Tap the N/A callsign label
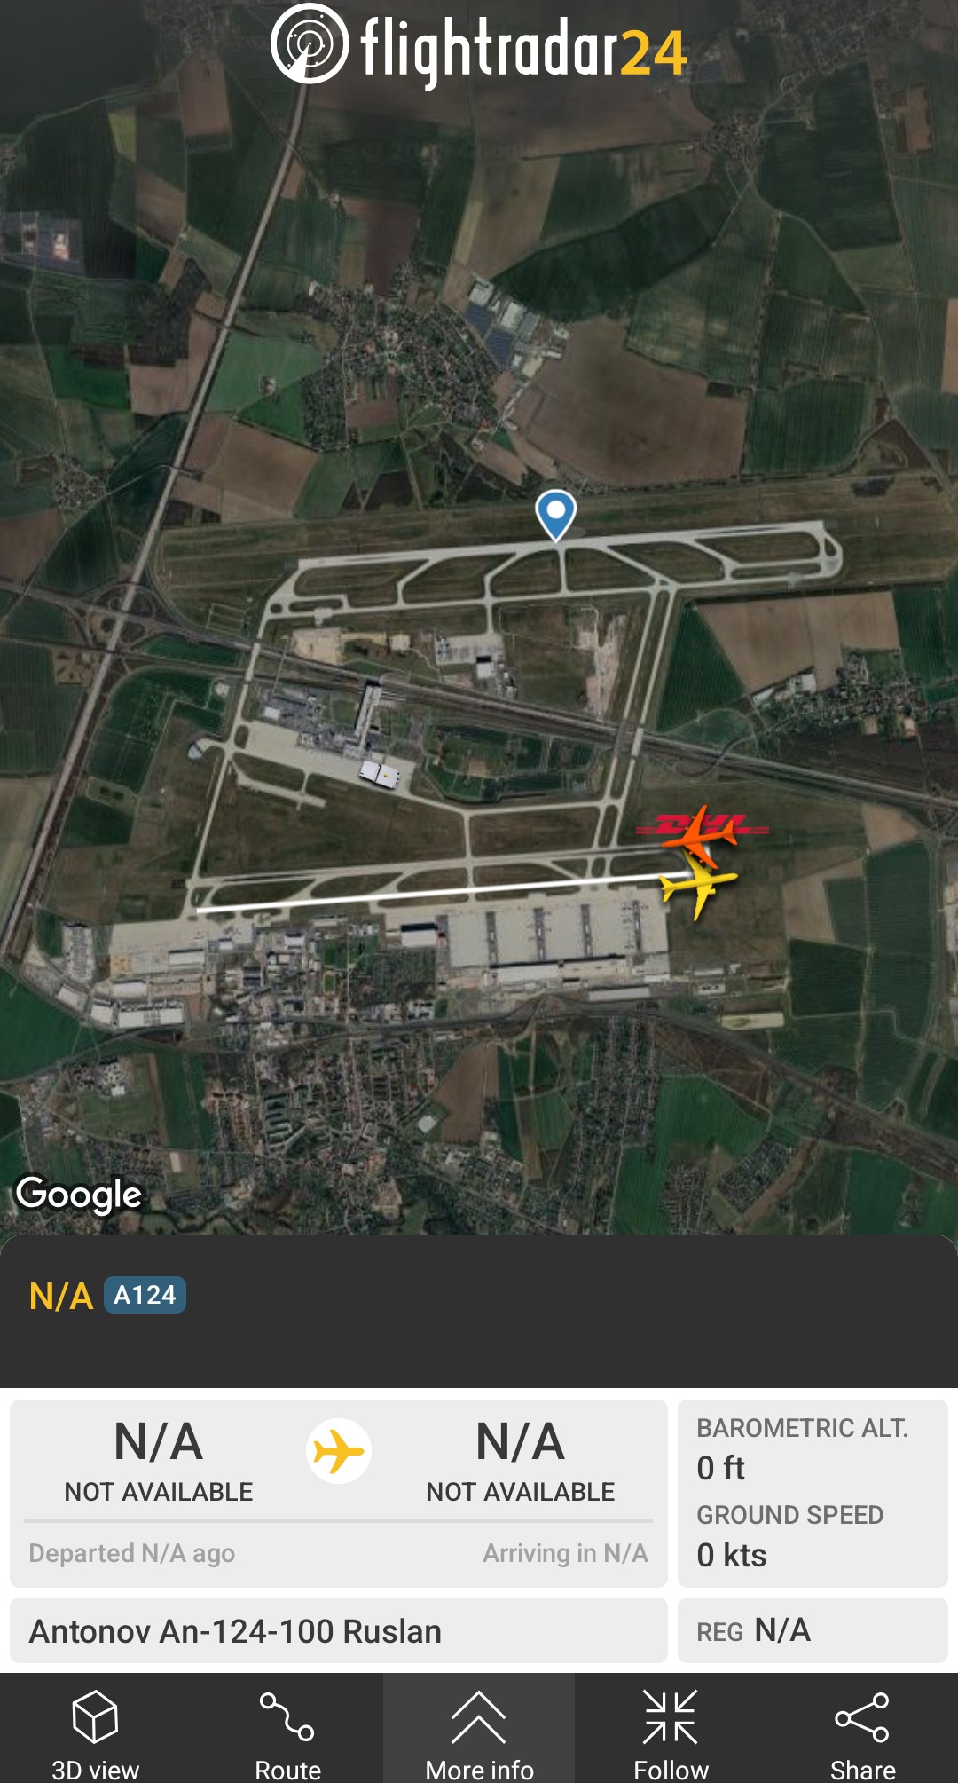 click(60, 1296)
